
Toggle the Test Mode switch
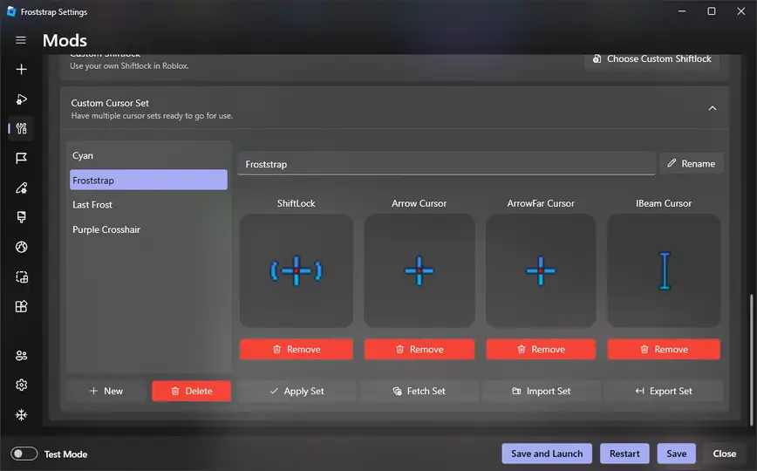24,454
